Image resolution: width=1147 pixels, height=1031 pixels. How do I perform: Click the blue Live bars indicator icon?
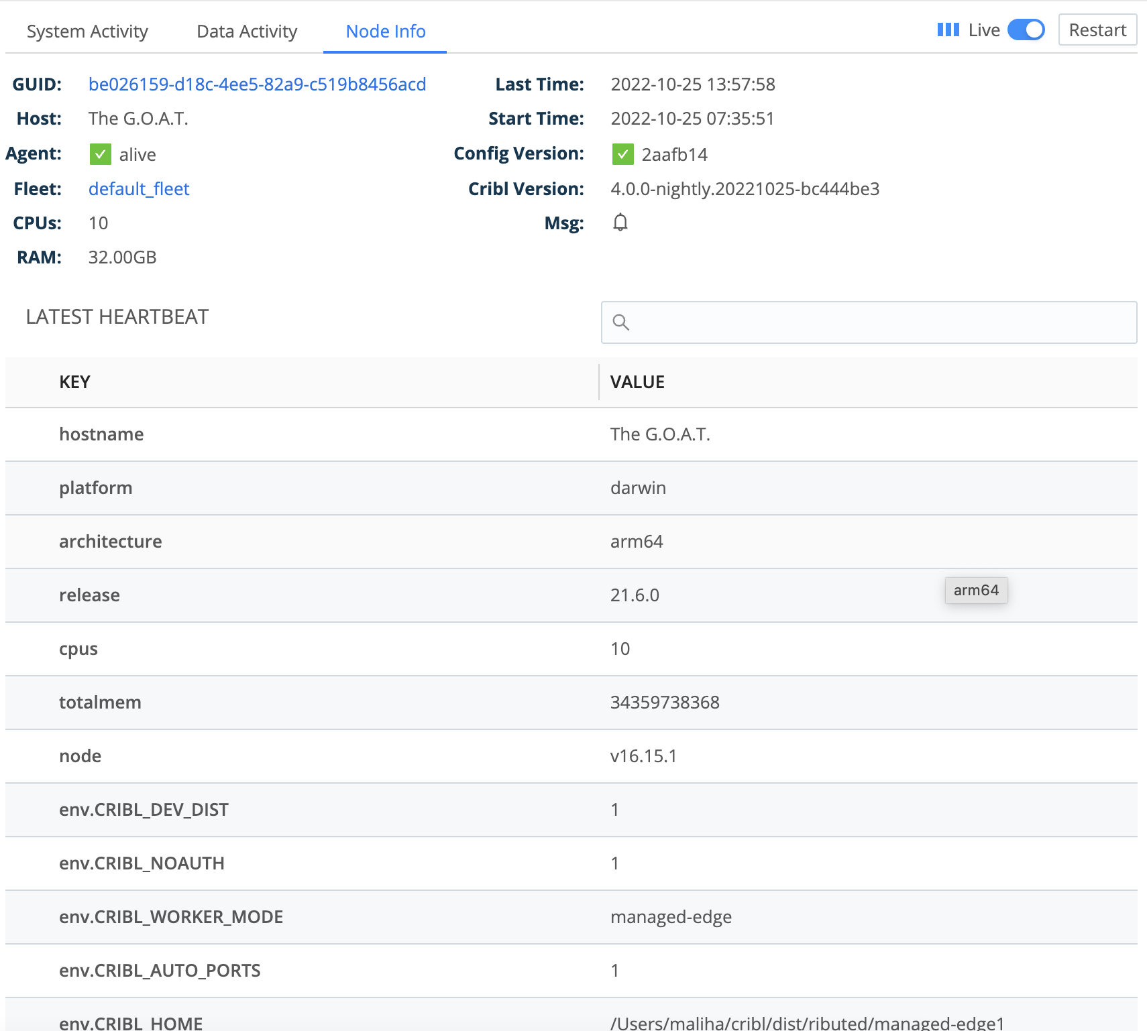point(948,29)
